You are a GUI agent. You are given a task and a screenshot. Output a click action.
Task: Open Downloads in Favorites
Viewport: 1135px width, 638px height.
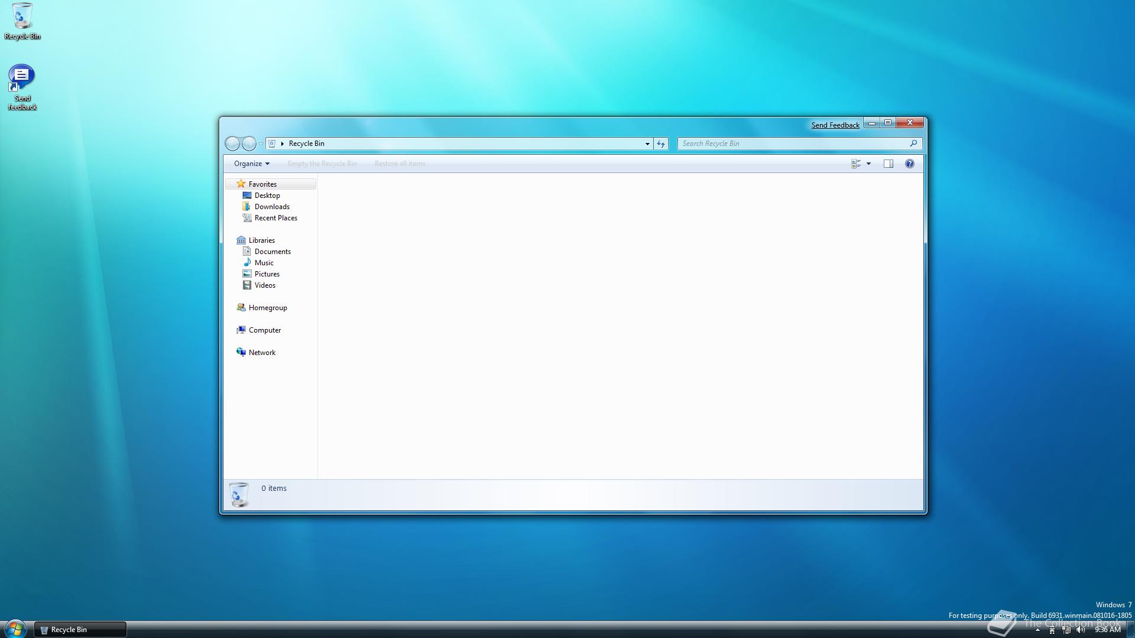[272, 207]
